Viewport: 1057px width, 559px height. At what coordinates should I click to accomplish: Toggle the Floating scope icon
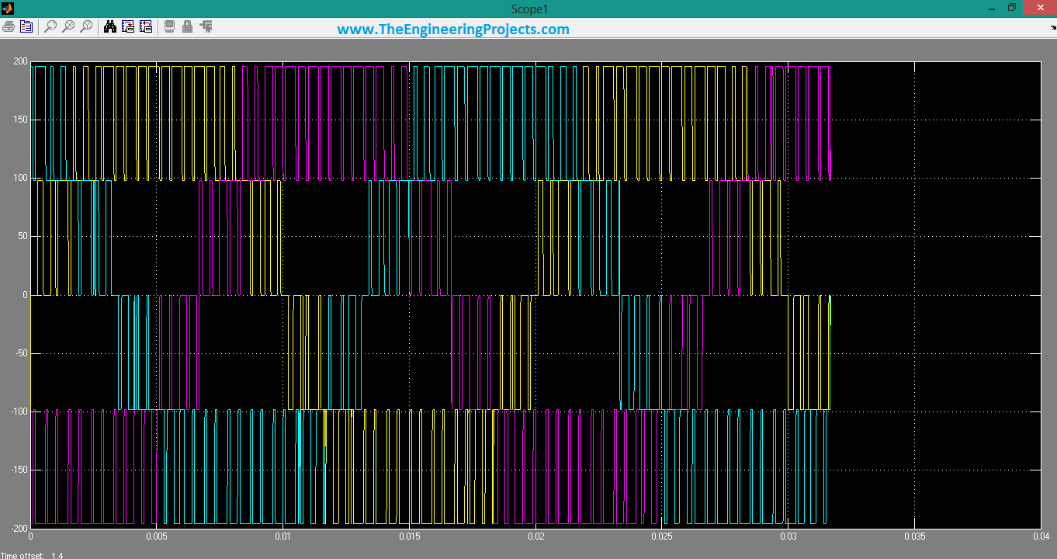coord(170,26)
